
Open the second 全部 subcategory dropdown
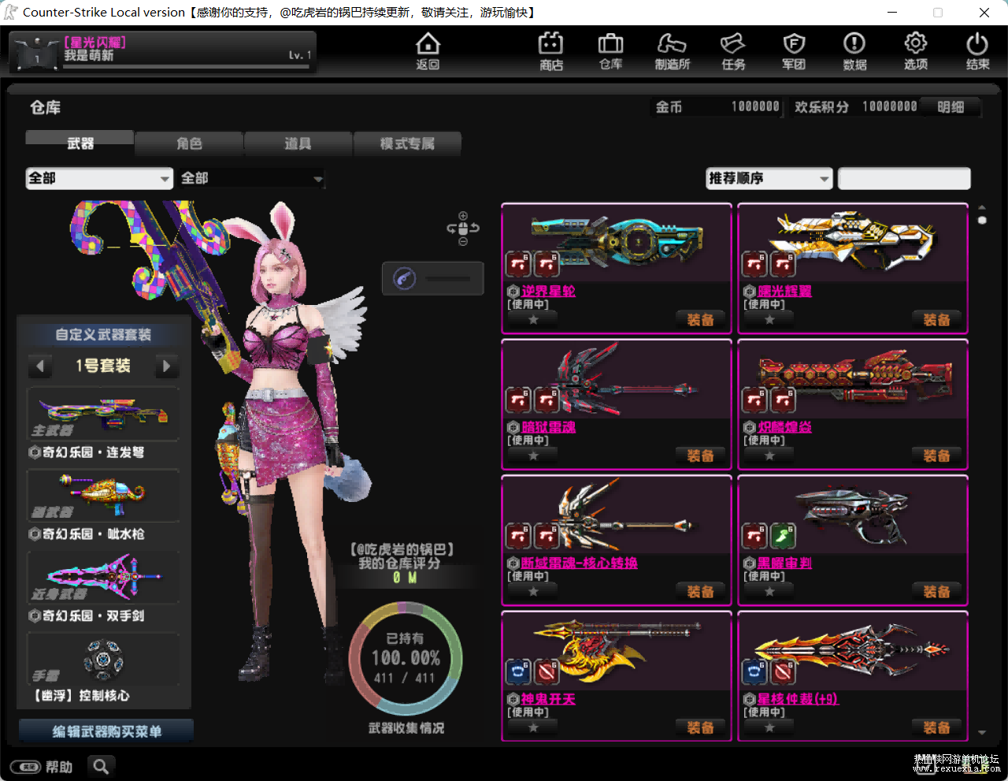(x=252, y=178)
